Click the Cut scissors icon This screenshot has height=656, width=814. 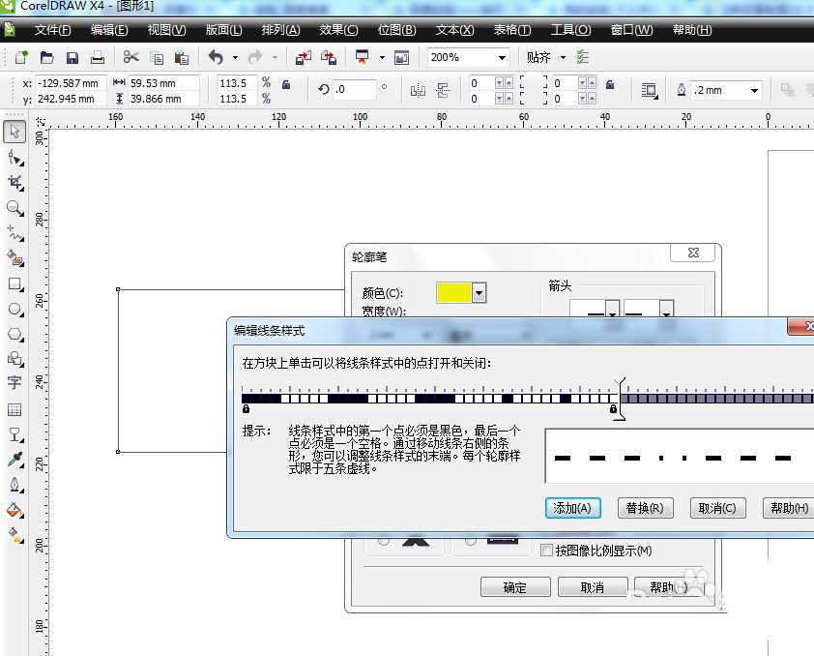131,58
